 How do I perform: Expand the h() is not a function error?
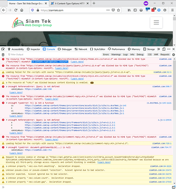(x=7, y=103)
